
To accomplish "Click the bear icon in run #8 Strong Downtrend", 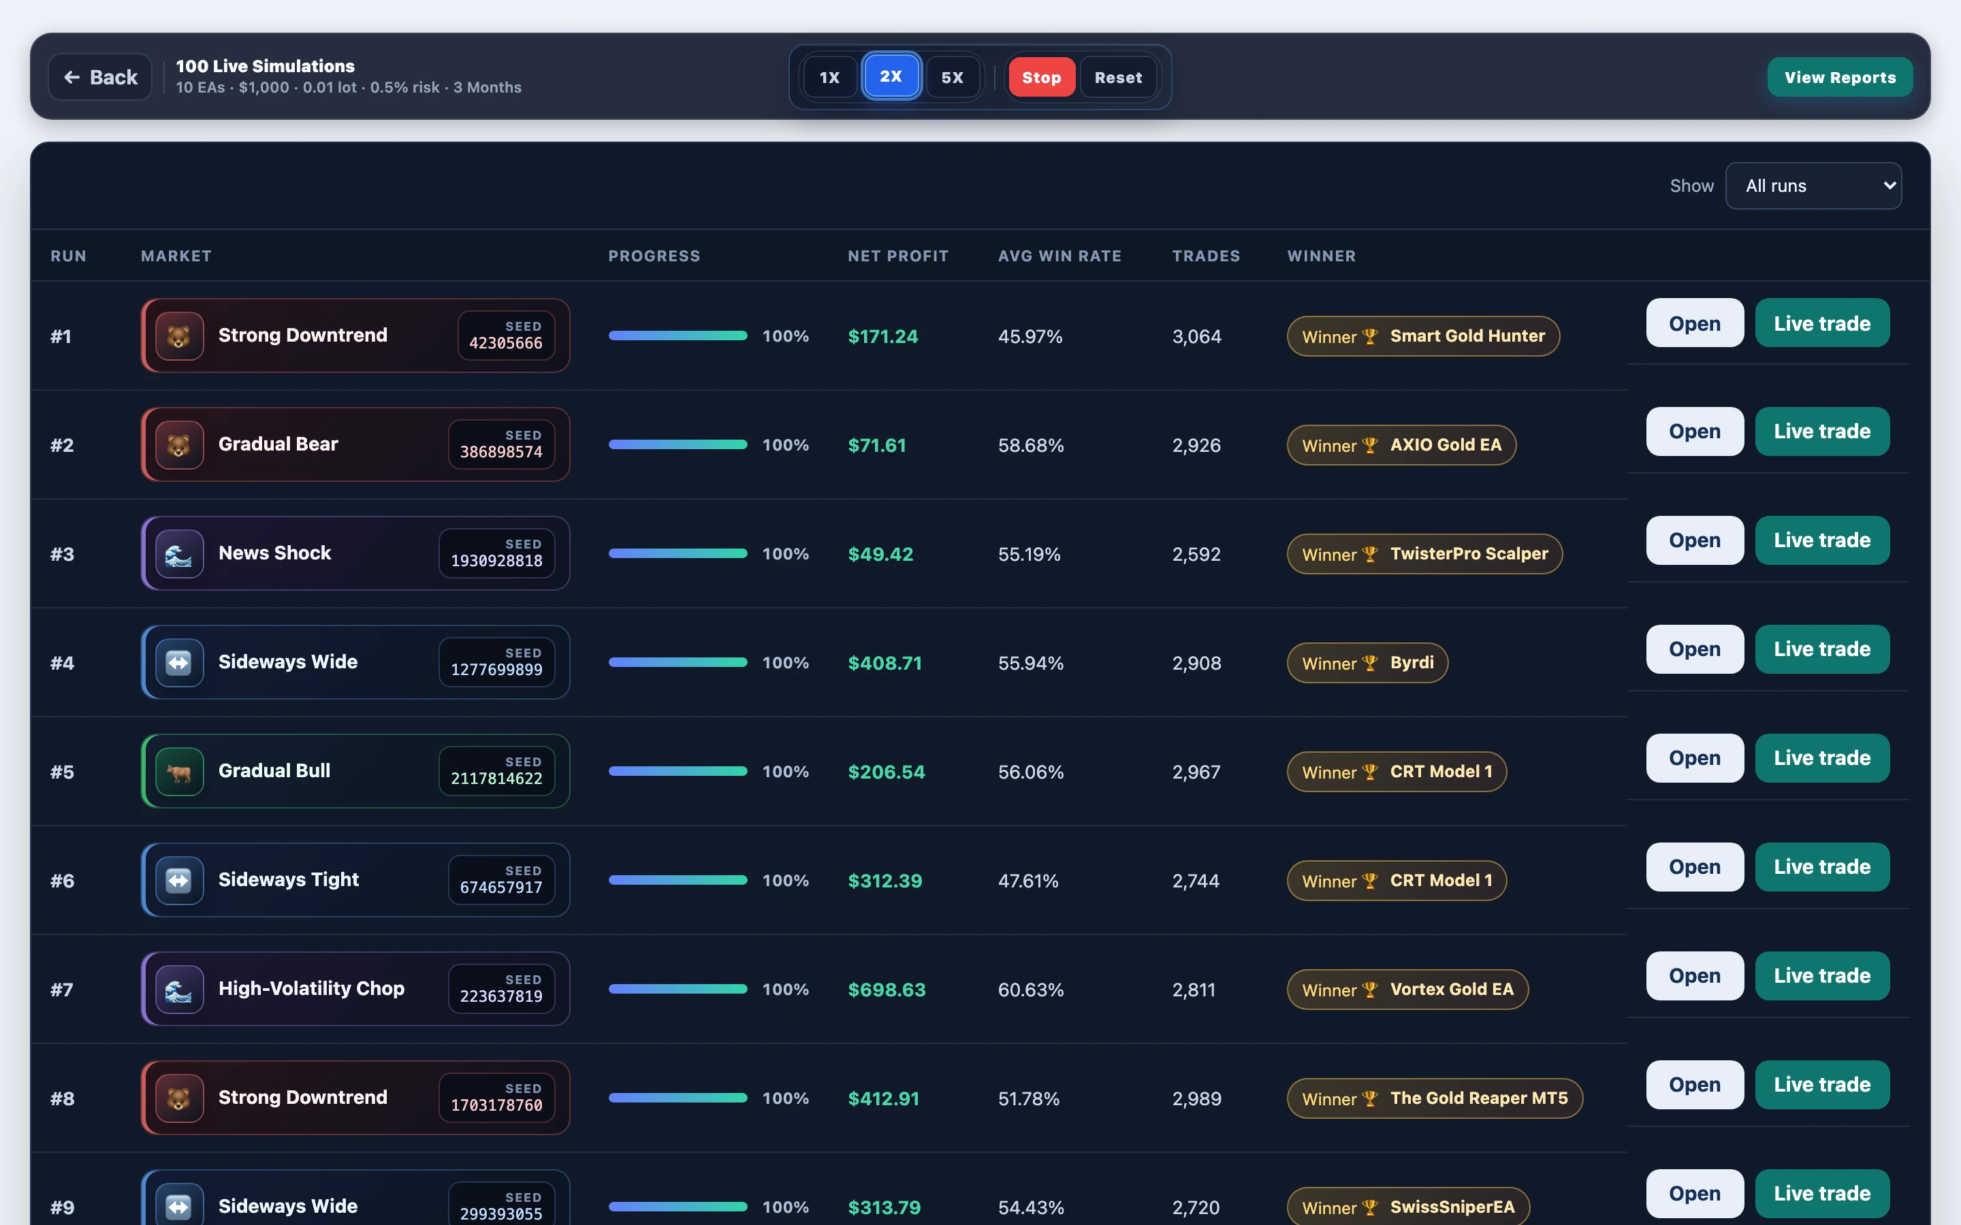I will (179, 1098).
